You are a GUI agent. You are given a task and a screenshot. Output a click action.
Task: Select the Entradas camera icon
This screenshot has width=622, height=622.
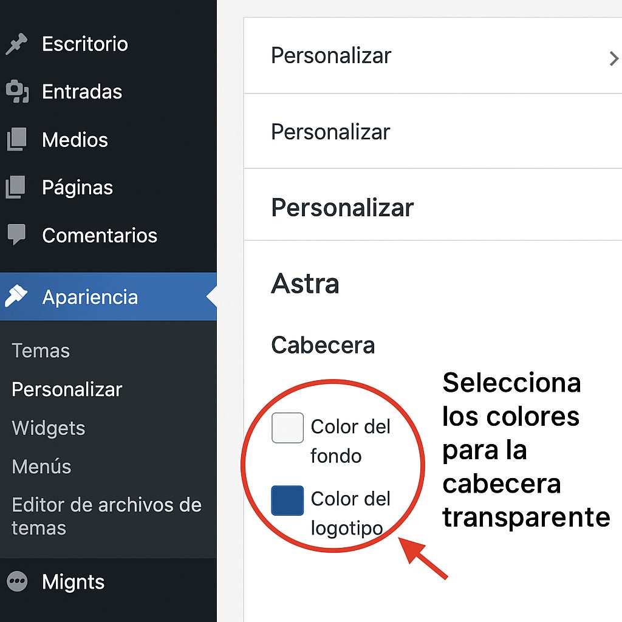[17, 92]
